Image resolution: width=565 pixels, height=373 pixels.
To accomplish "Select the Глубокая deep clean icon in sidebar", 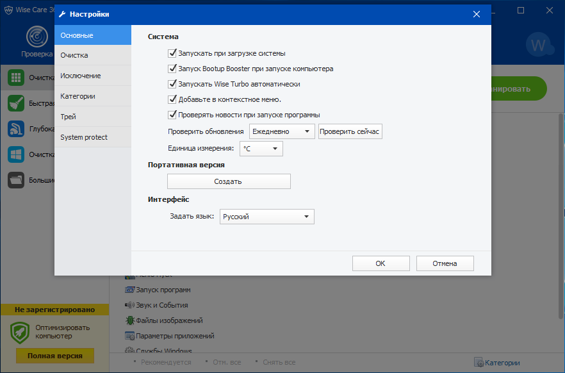I will coord(16,129).
